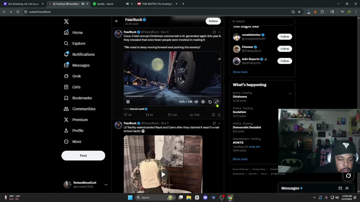Enter fullscreen on the video
360x202 pixels.
[x=217, y=102]
